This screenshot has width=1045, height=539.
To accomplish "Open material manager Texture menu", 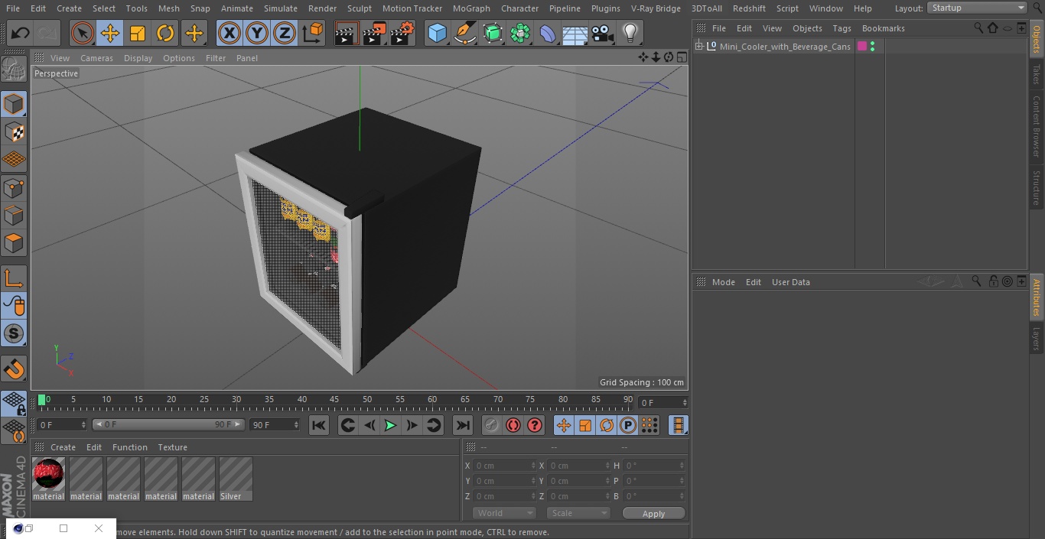I will pos(172,447).
